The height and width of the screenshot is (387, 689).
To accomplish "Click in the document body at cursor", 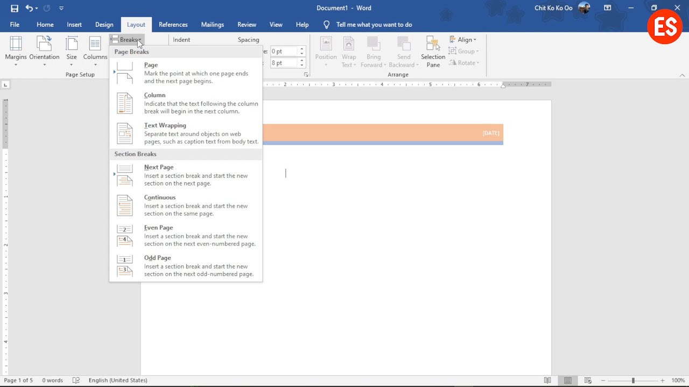I will (x=286, y=173).
